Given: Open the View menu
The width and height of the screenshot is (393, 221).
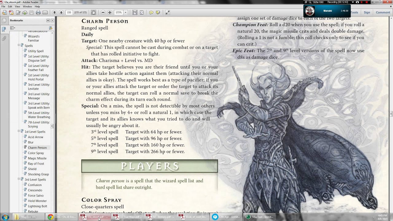Looking at the screenshot, I should coord(18,6).
